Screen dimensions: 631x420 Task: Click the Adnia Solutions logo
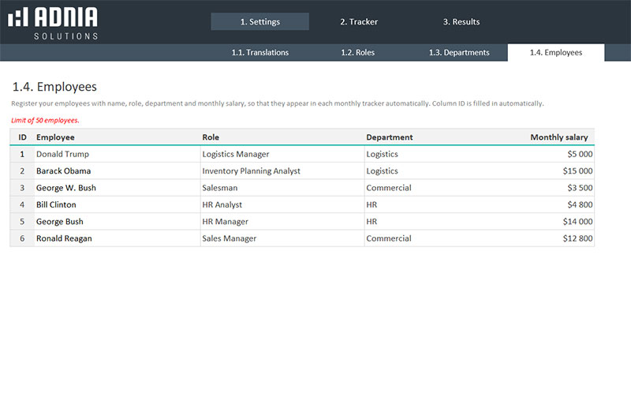[x=53, y=22]
